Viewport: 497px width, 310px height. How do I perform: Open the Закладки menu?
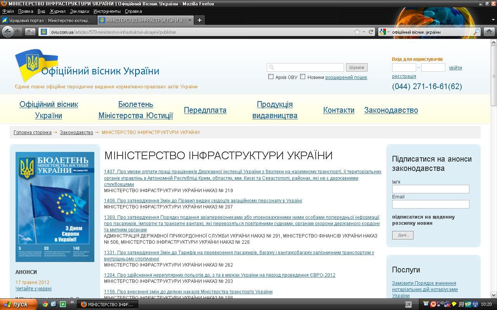(79, 11)
